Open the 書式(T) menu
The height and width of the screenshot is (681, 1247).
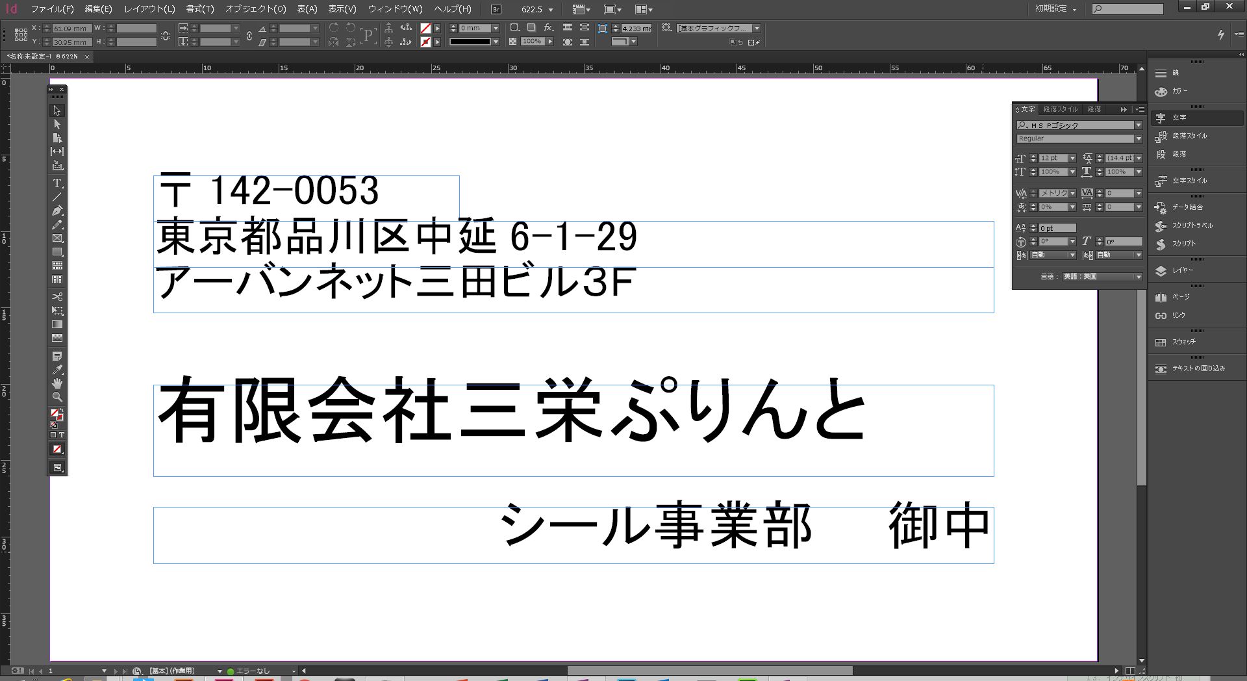[x=199, y=9]
